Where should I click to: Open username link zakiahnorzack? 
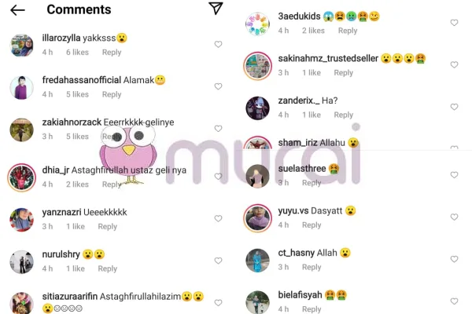point(72,122)
